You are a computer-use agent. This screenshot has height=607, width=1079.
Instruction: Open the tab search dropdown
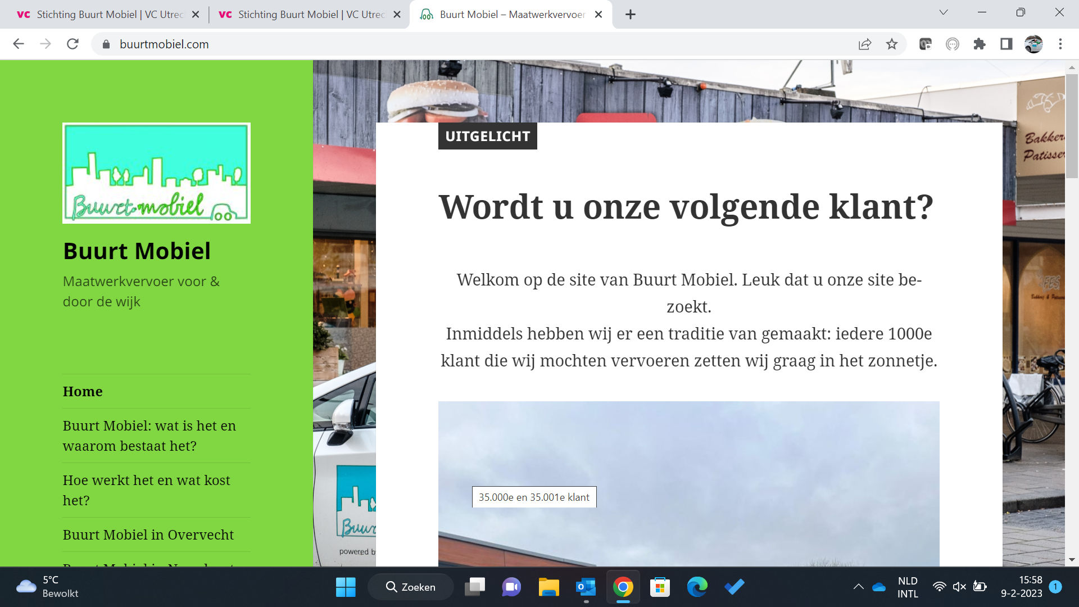[942, 12]
